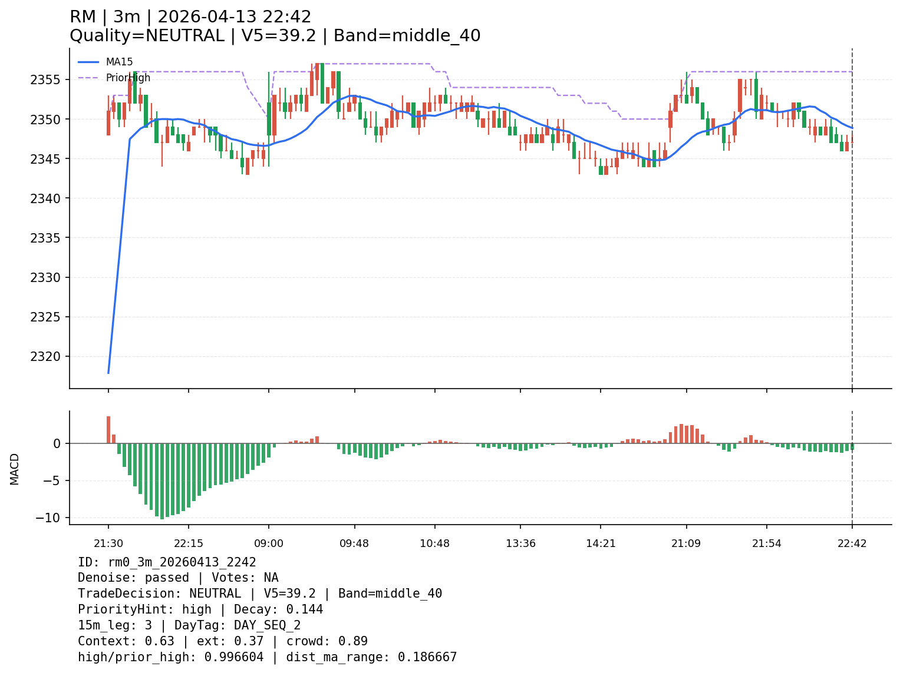Screen dimensions: 900x673
Task: Click the blue MA15 legend line swatch
Action: (x=88, y=62)
